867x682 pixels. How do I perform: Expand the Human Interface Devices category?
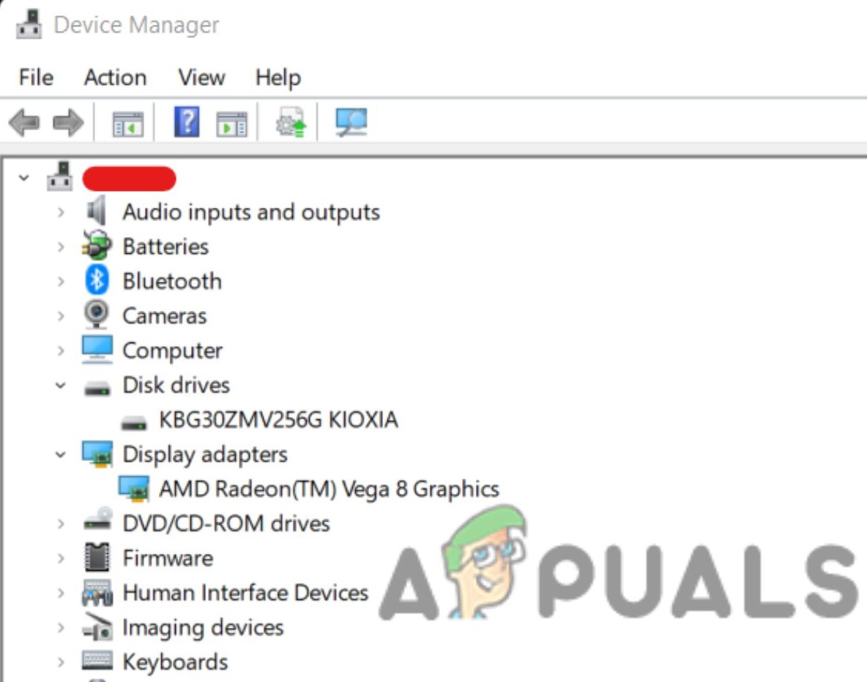click(60, 593)
